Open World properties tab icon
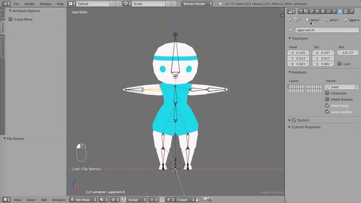The width and height of the screenshot is (361, 203). (317, 11)
